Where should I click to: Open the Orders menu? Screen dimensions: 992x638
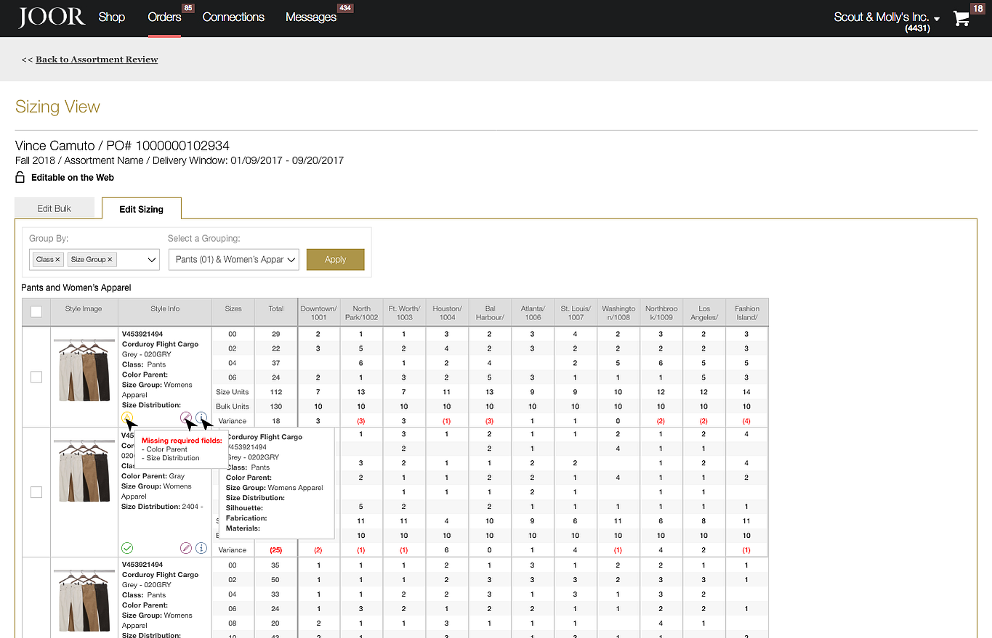point(164,17)
